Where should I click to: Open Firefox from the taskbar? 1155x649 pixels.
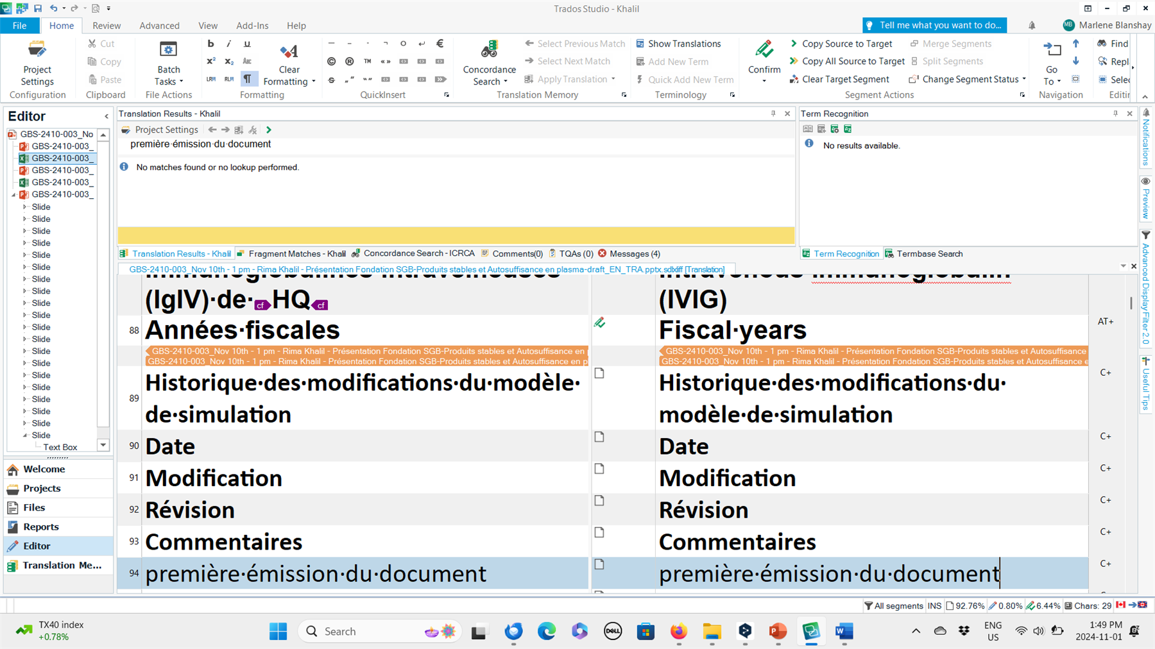(678, 631)
